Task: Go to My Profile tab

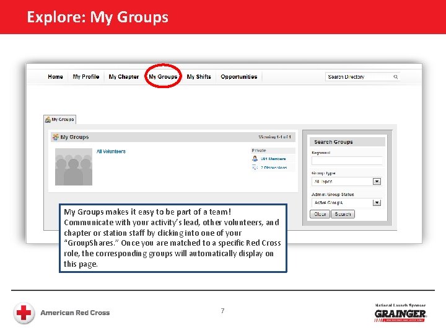Action: pyautogui.click(x=86, y=77)
